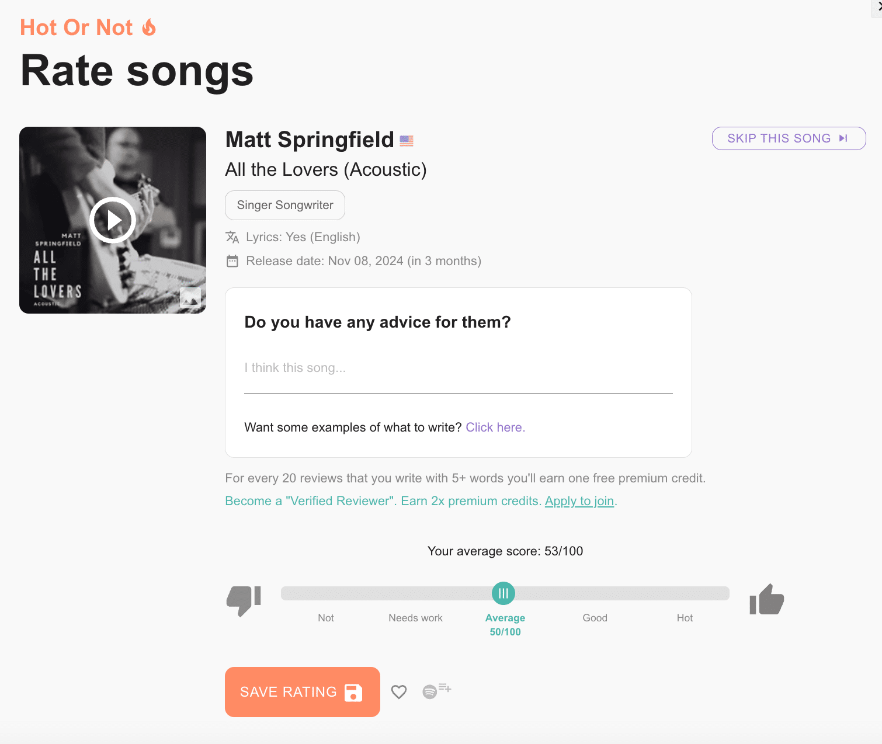Click the rating slider handle at Average
This screenshot has height=744, width=882.
click(x=503, y=593)
